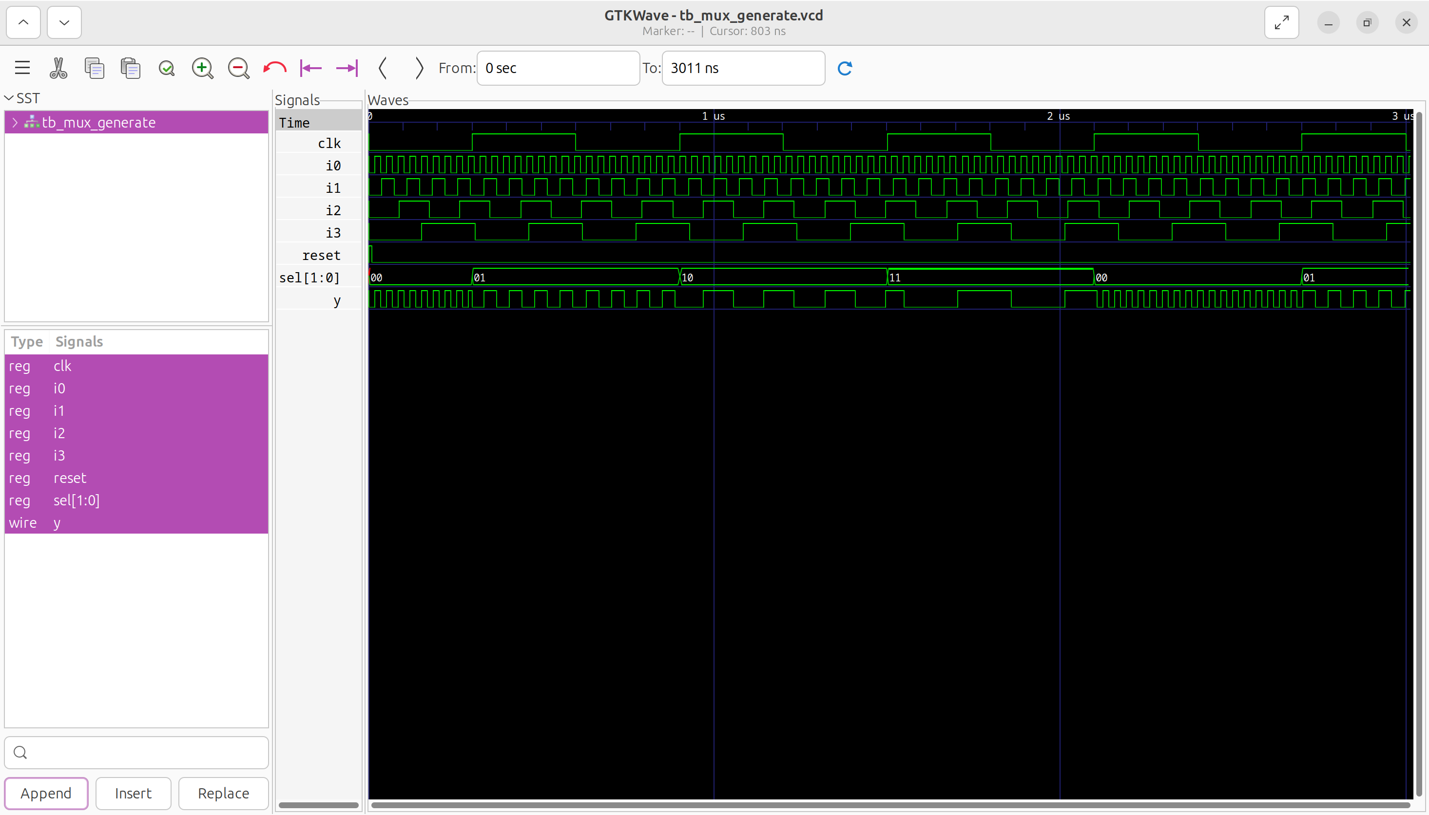Click the Zoom In magnifier

(x=202, y=68)
